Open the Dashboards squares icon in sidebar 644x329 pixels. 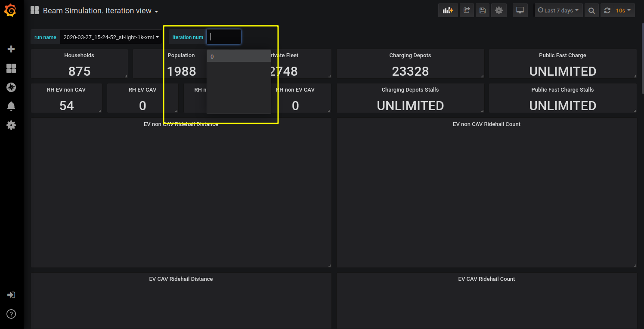[11, 68]
